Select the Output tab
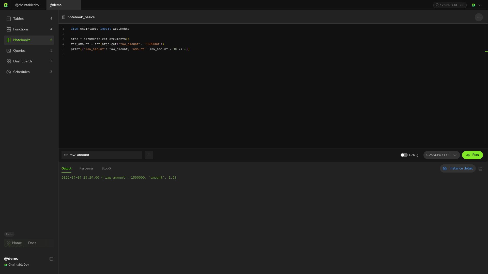This screenshot has width=488, height=274. (66, 168)
